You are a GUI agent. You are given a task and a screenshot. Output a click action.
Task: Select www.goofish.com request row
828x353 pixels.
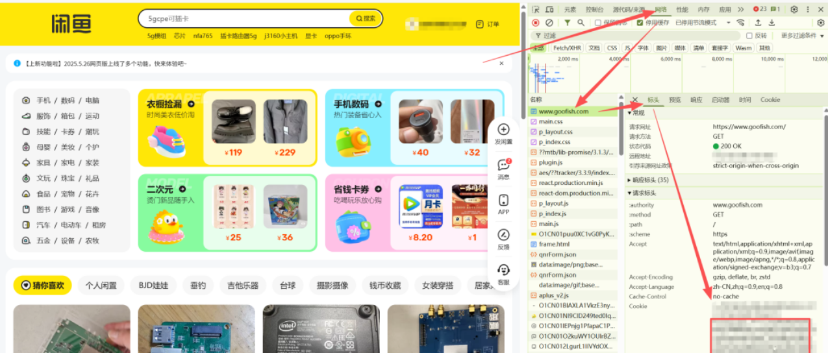coord(573,112)
